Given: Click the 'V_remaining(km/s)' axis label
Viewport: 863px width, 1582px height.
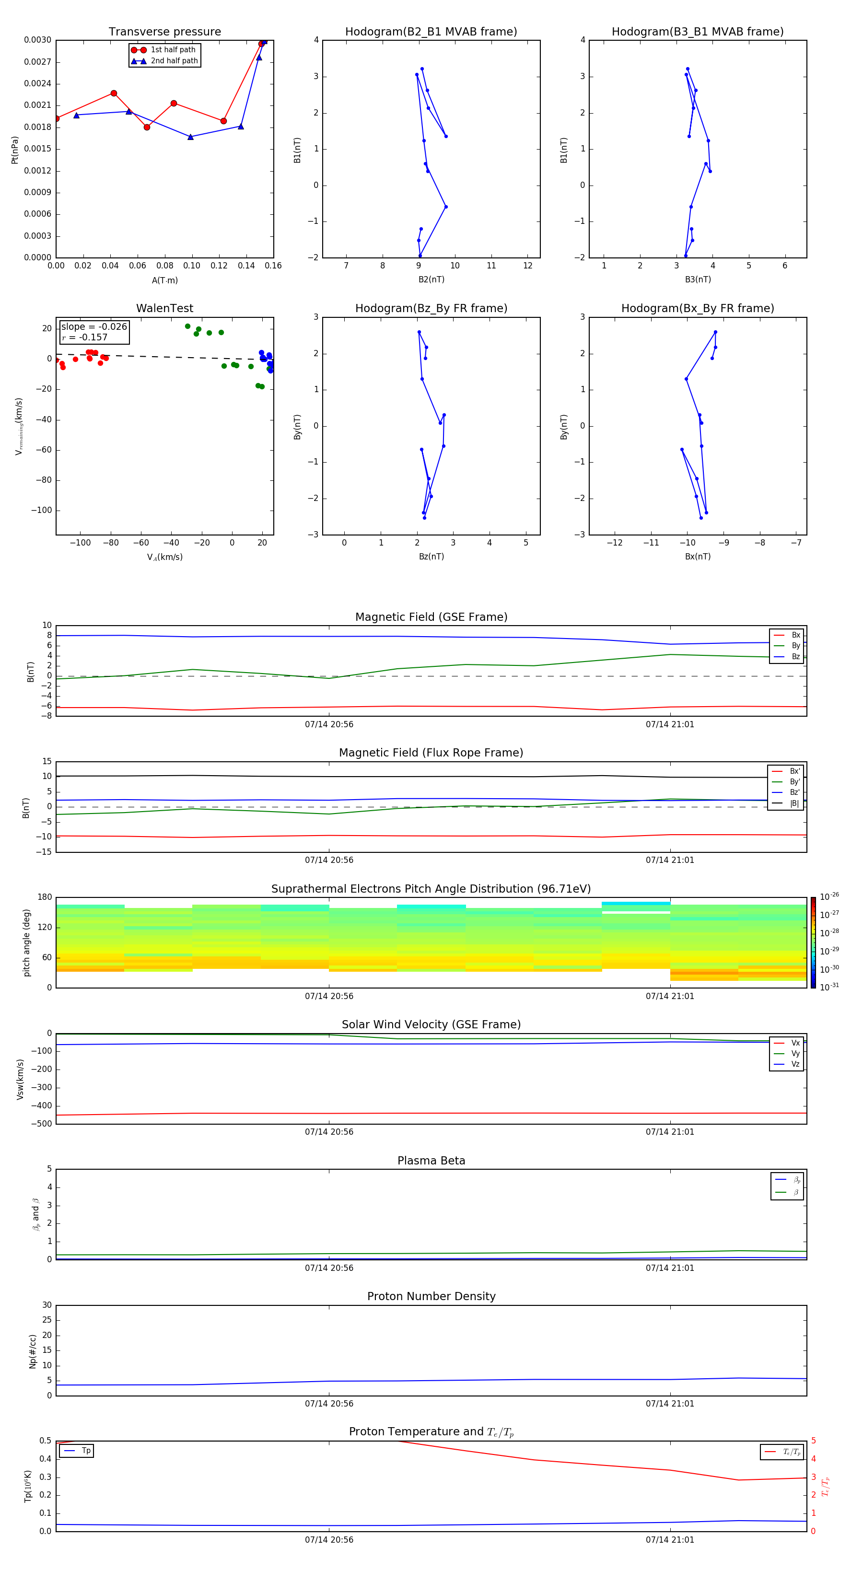Looking at the screenshot, I should click(19, 426).
